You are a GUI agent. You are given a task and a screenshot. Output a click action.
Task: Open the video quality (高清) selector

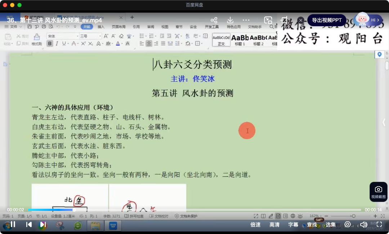coord(274,225)
